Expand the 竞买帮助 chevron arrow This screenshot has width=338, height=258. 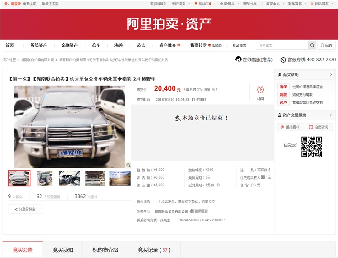point(331,74)
